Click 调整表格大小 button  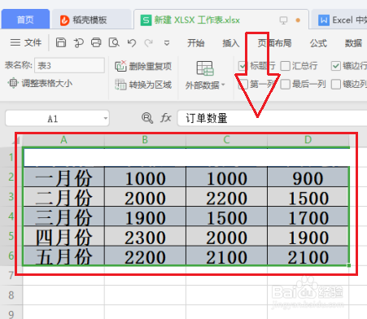pos(40,83)
